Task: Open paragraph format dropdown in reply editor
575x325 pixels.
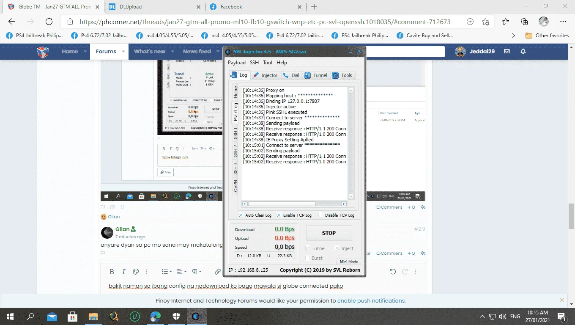Action: tap(197, 272)
